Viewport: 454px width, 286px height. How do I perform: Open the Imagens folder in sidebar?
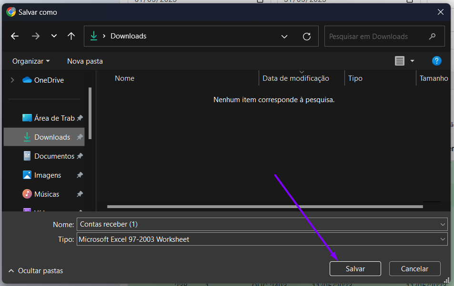coord(48,175)
